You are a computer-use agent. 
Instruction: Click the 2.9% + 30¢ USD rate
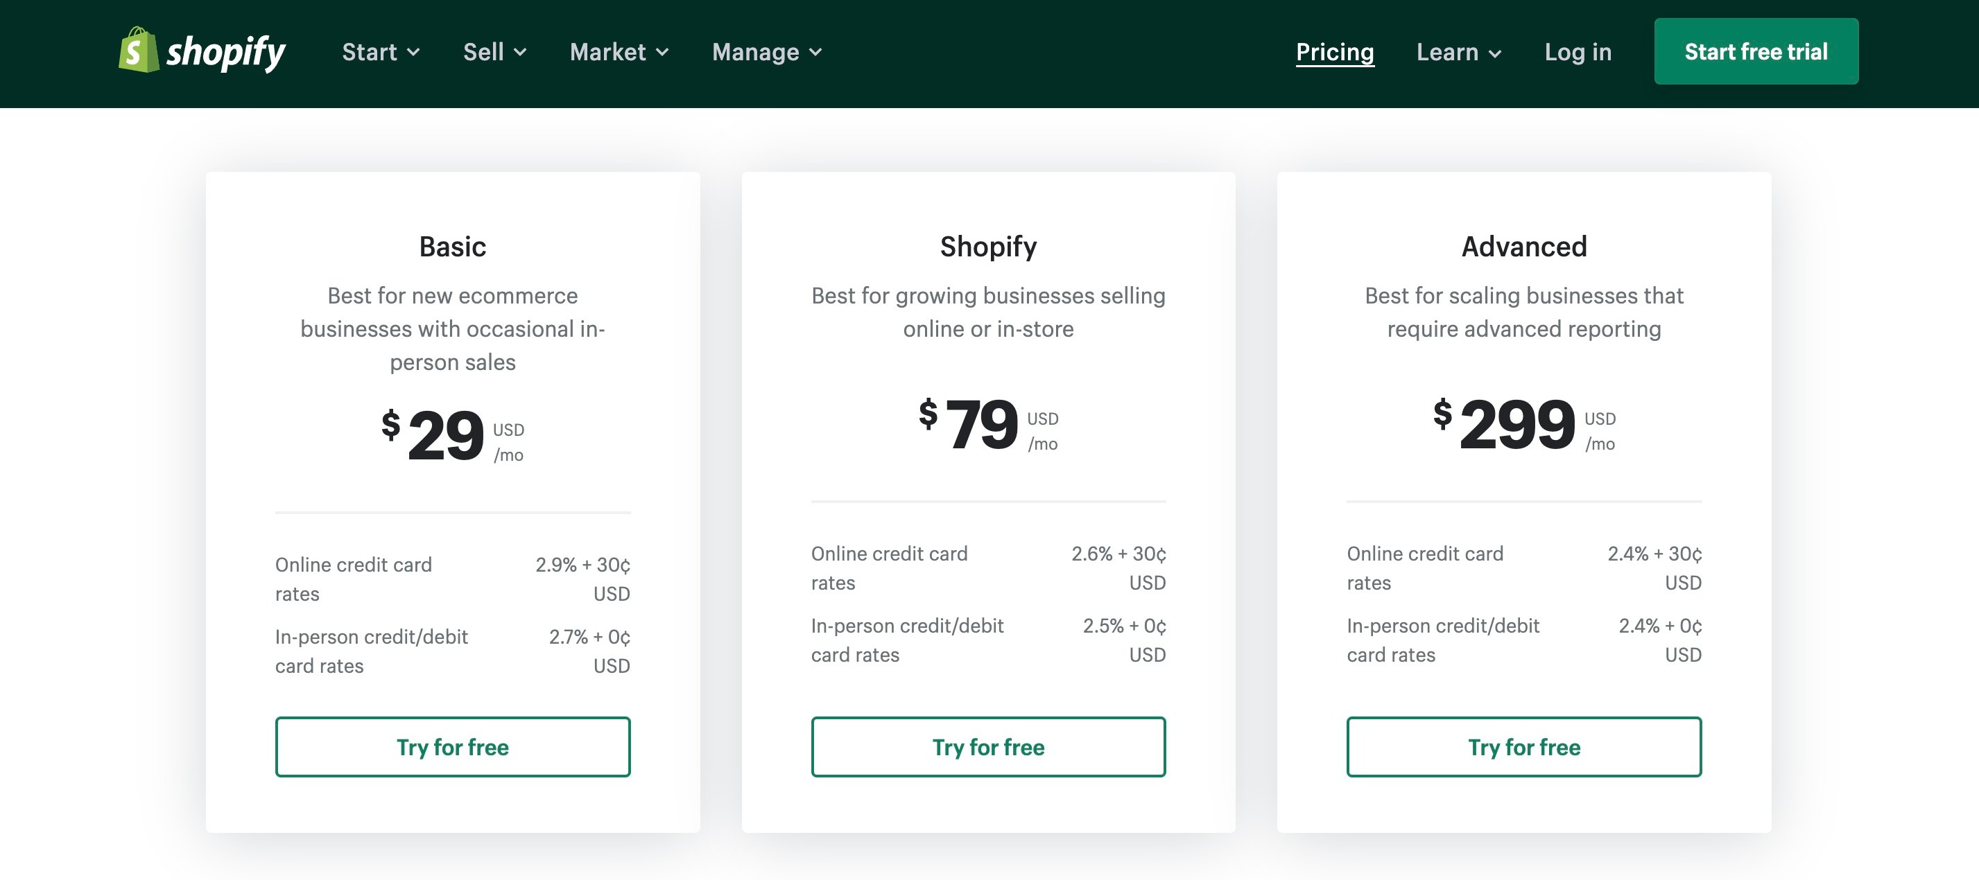click(583, 579)
